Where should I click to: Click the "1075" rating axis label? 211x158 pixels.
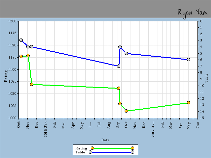pos(13,81)
